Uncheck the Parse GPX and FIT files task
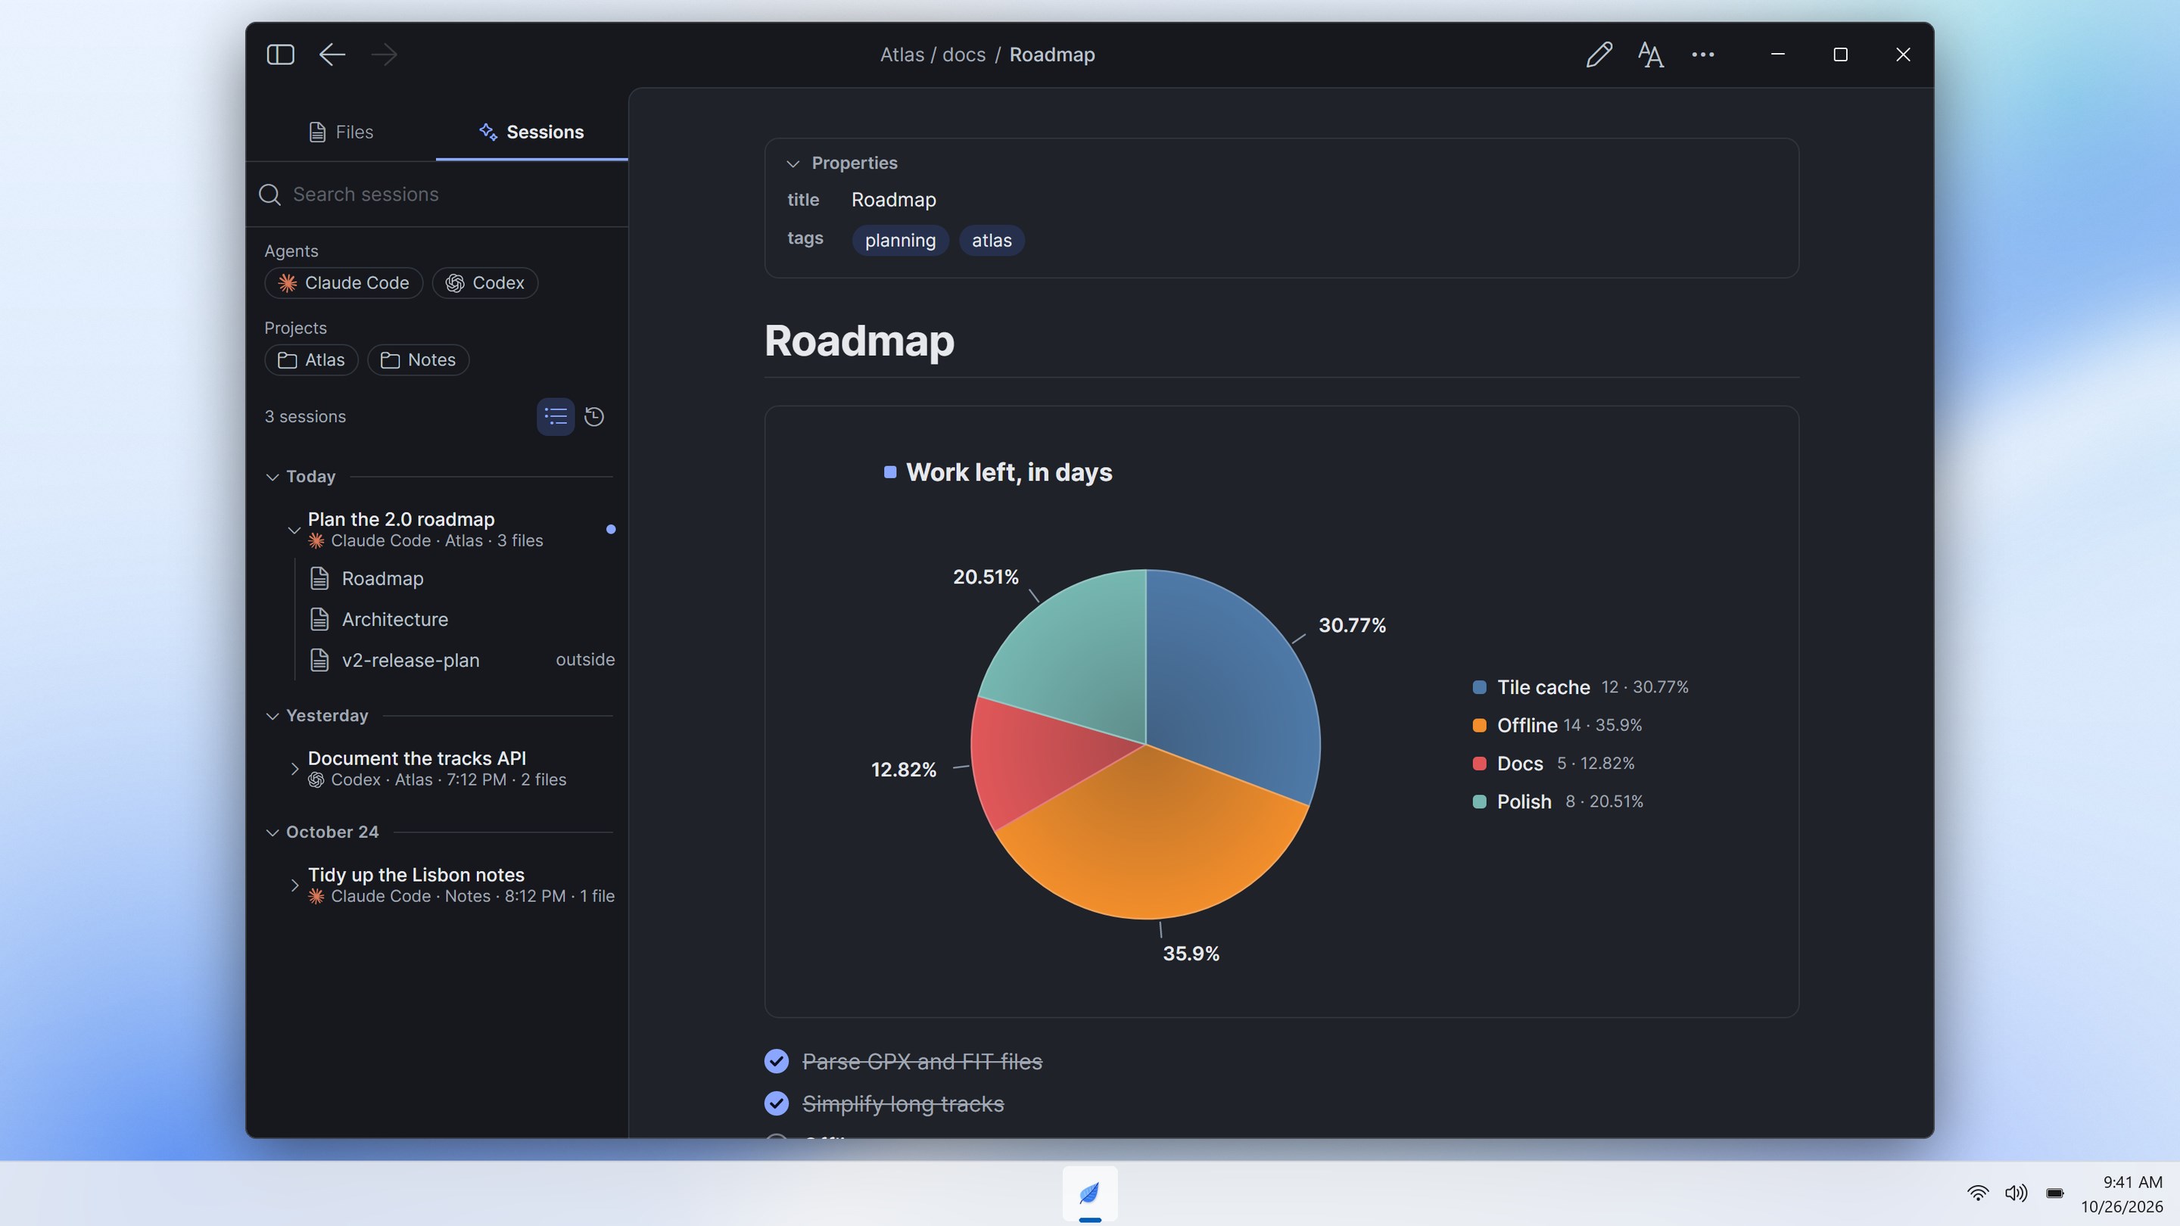 tap(776, 1061)
